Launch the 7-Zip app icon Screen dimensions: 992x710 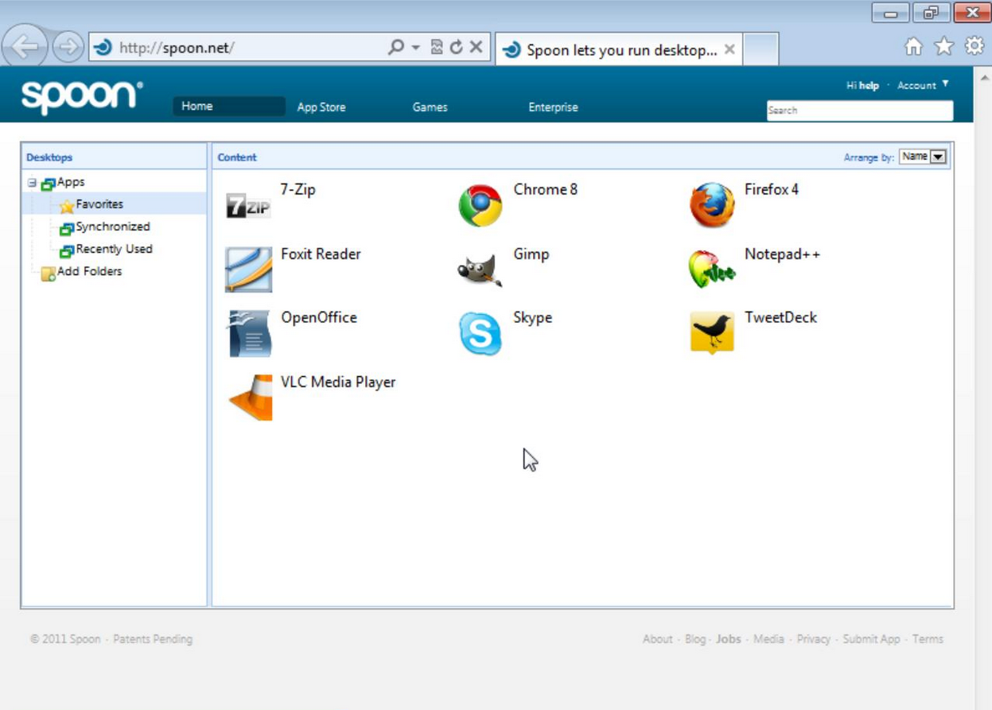click(x=248, y=206)
